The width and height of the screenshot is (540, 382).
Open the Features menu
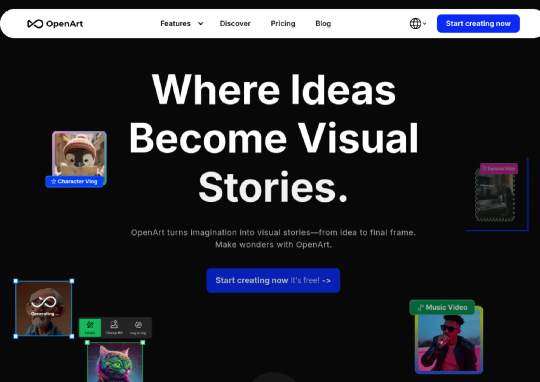[175, 24]
